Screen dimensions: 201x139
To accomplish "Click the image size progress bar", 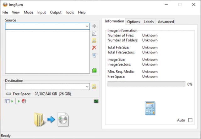I will 146,84.
